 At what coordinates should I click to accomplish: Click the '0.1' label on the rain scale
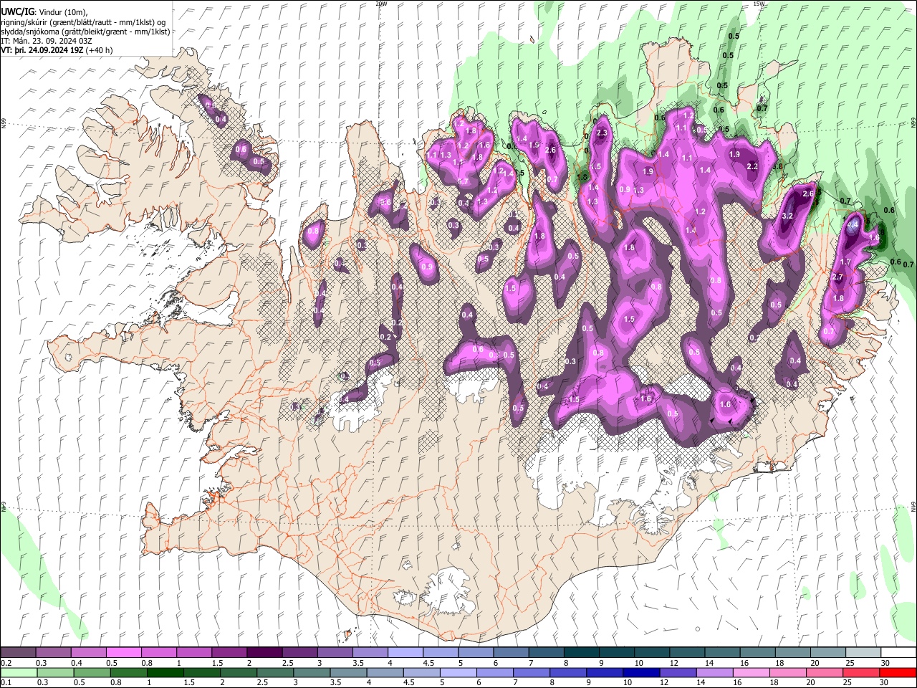pos(6,683)
